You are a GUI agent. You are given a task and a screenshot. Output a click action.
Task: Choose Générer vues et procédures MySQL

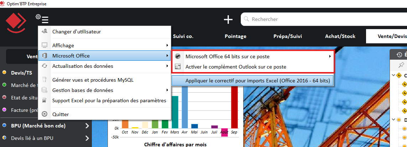point(93,80)
